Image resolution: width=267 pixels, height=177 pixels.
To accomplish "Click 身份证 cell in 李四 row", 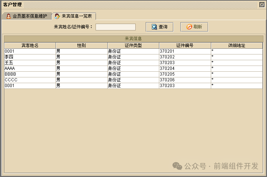I will click(133, 57).
